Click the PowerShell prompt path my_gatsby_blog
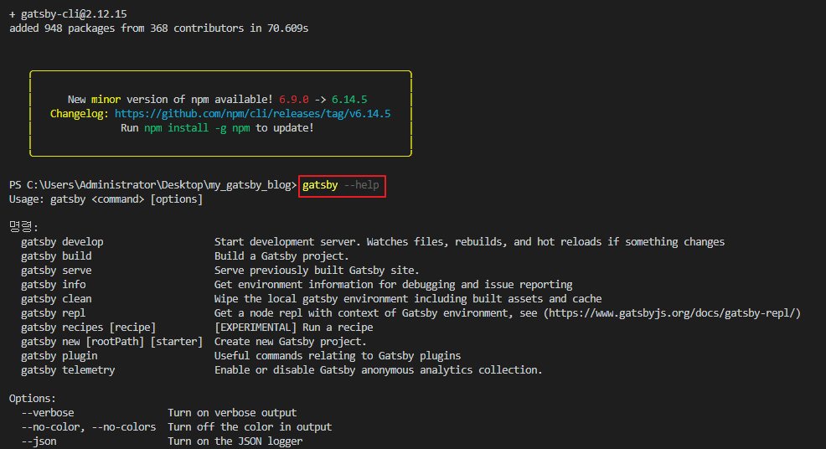 pos(152,185)
